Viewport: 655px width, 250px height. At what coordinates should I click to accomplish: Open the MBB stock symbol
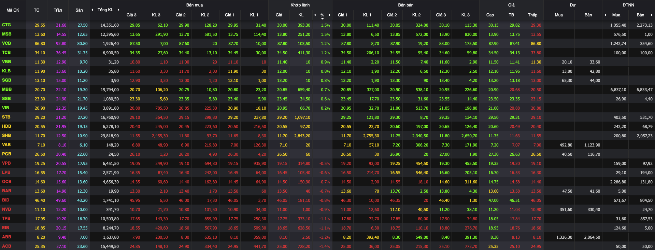point(7,89)
